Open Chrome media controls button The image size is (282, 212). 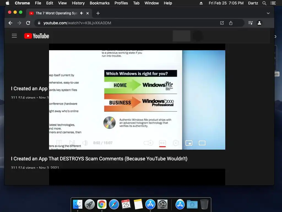tap(251, 23)
